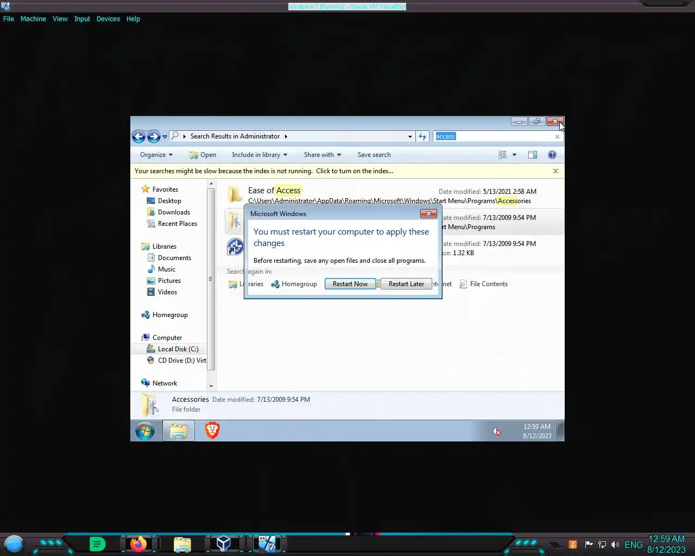Open the VirtualBox Machine menu
Screen dimensions: 695x556
click(x=33, y=18)
